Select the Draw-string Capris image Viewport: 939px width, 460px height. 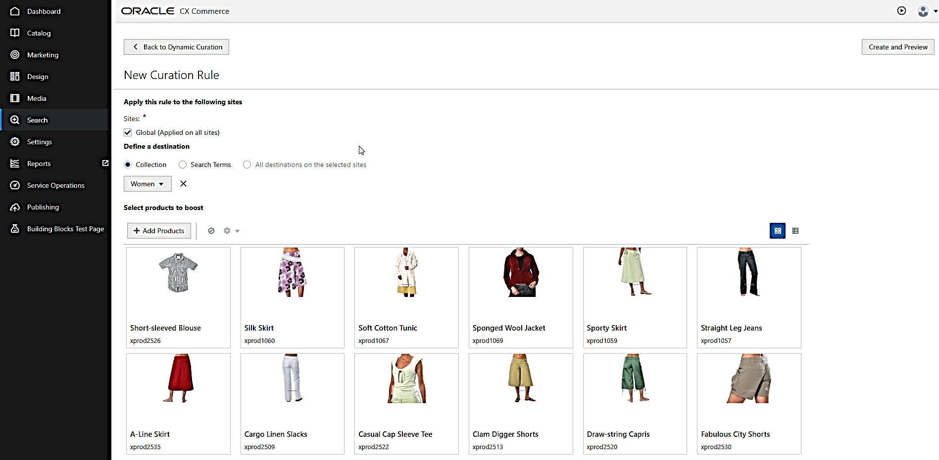pyautogui.click(x=635, y=378)
